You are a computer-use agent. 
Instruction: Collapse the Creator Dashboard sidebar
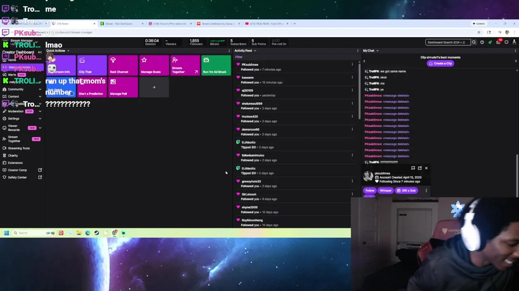[x=39, y=52]
